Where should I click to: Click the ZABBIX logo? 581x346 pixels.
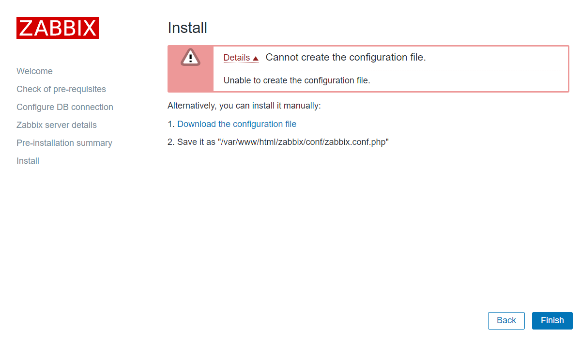(x=58, y=28)
